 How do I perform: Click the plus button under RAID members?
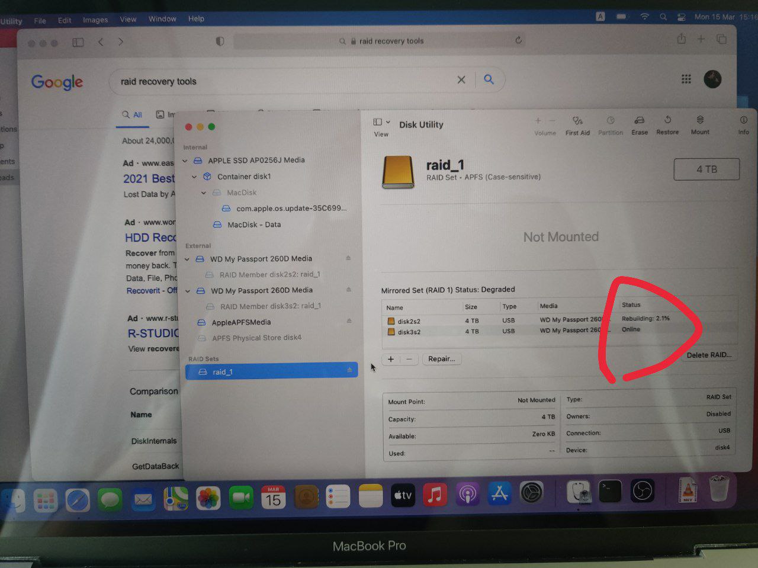click(391, 359)
